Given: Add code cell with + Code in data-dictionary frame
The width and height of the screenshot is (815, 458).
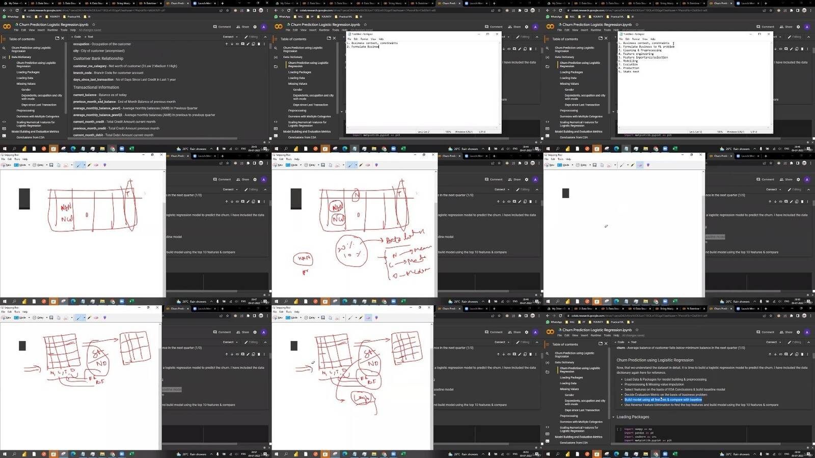Looking at the screenshot, I should coord(76,37).
